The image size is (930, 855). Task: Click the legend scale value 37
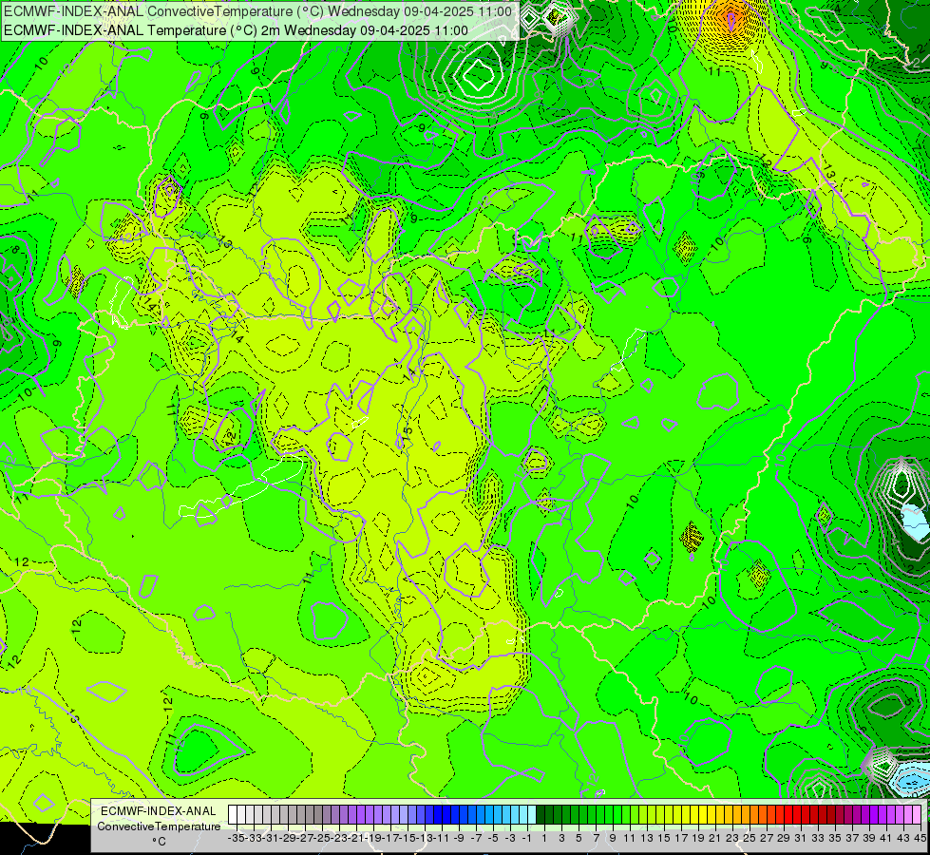click(852, 838)
